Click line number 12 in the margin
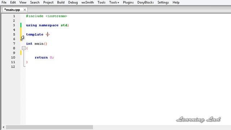 tap(13, 66)
